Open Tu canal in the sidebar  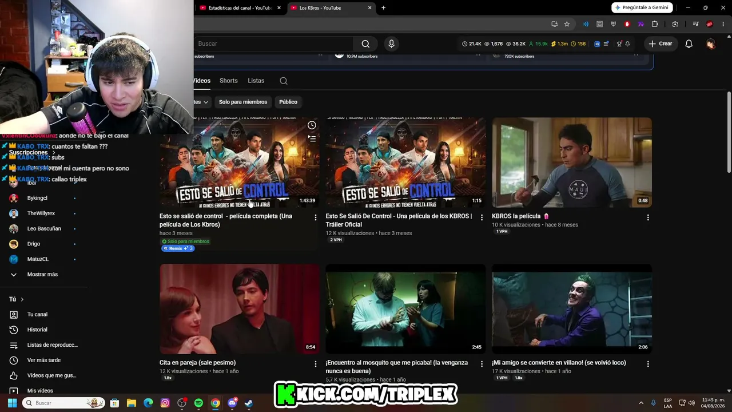click(x=38, y=315)
